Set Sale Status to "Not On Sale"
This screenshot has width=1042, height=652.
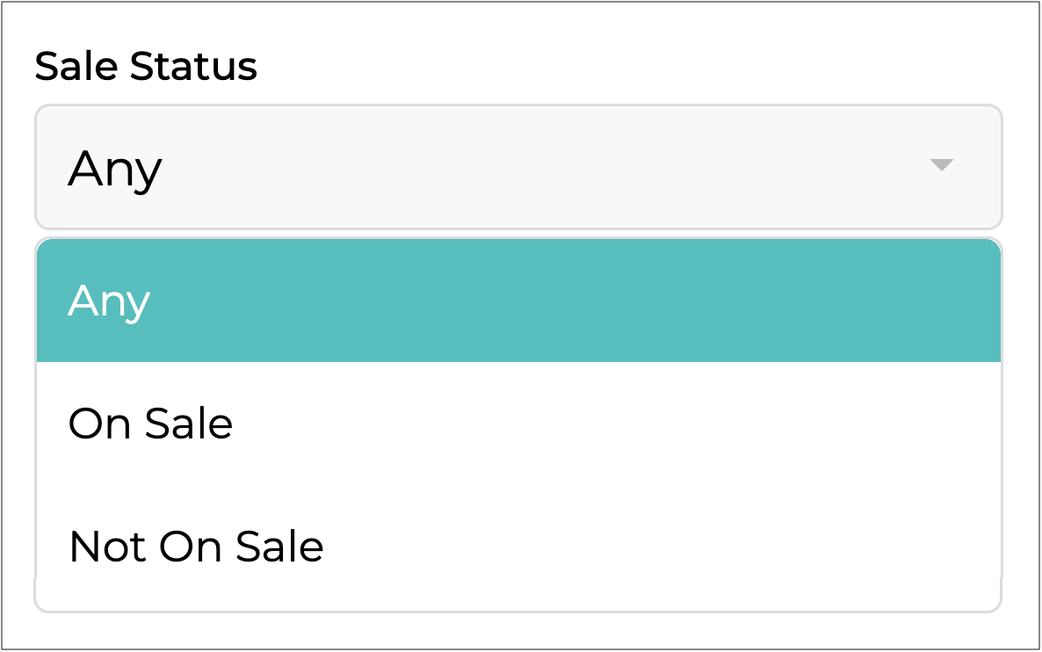tap(518, 546)
